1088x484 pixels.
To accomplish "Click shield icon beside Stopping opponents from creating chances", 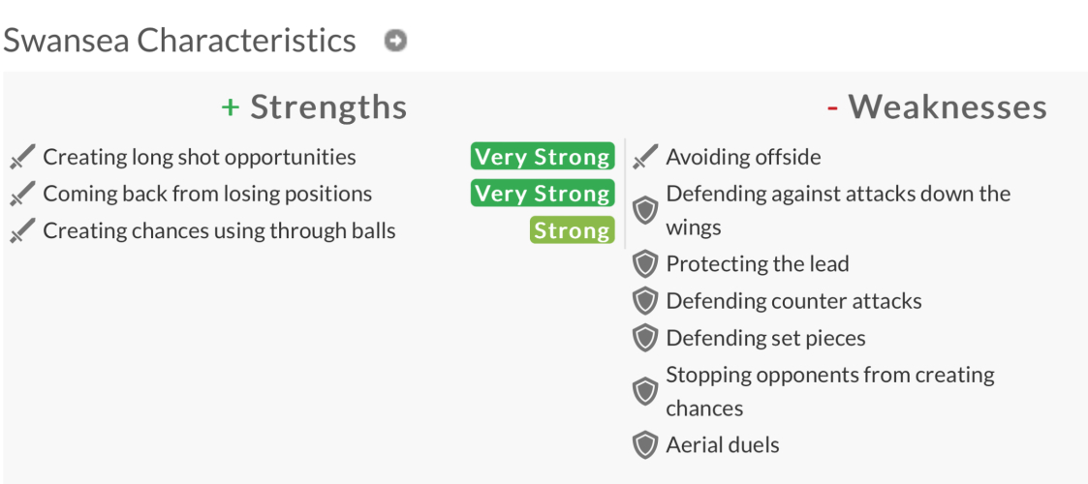I will [645, 391].
